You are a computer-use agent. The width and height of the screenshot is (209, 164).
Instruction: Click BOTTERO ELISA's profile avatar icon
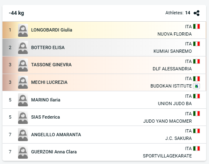click(23, 47)
